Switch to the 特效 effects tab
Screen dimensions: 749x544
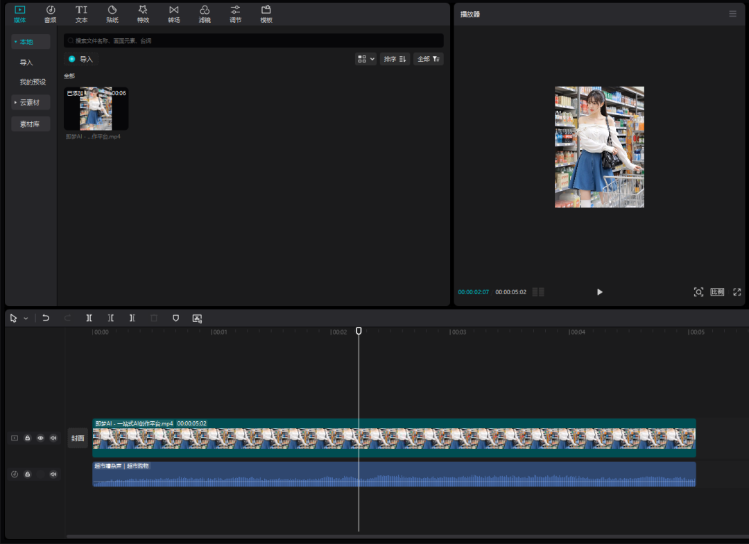143,14
